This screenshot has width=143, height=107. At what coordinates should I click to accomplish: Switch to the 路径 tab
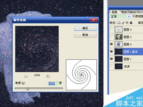pos(133,12)
